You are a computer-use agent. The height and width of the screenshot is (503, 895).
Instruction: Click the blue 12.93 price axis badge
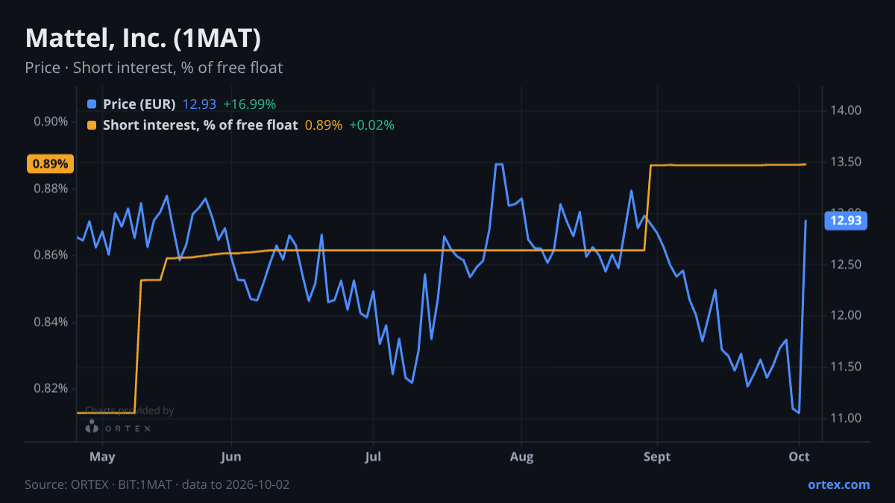point(845,221)
